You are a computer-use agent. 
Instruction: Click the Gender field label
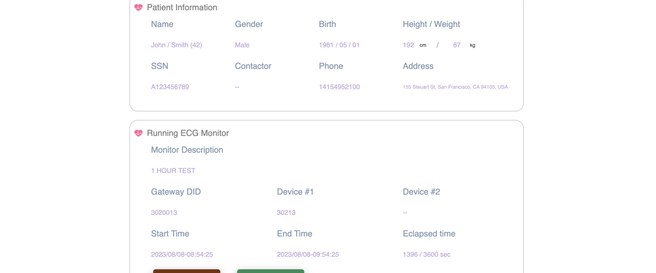(x=249, y=24)
